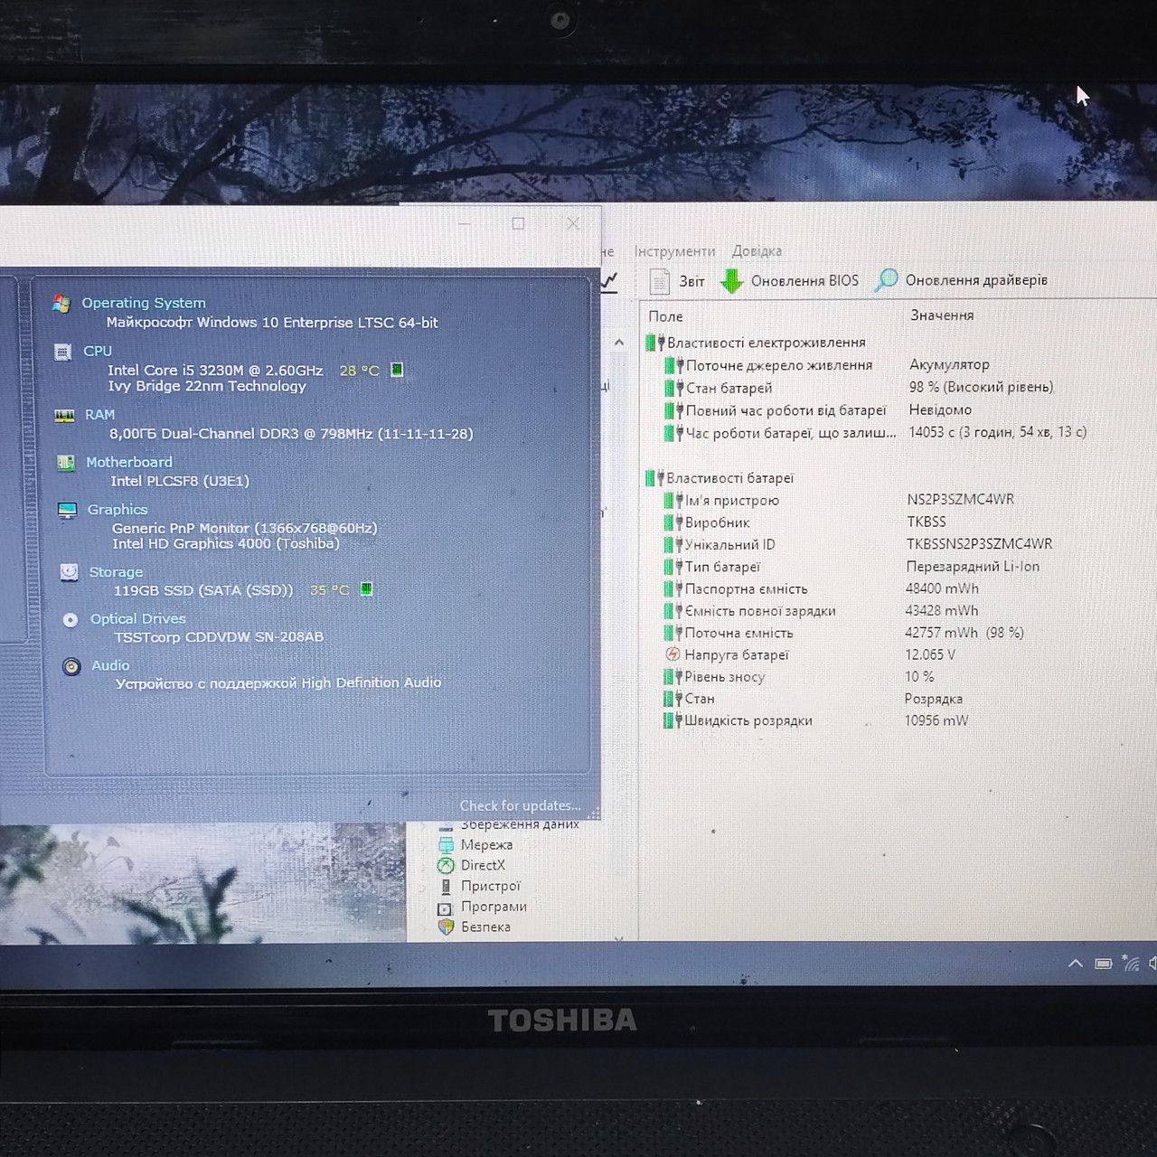
Task: Click the Швидкість розрядки value 10956 mW
Action: pyautogui.click(x=936, y=720)
